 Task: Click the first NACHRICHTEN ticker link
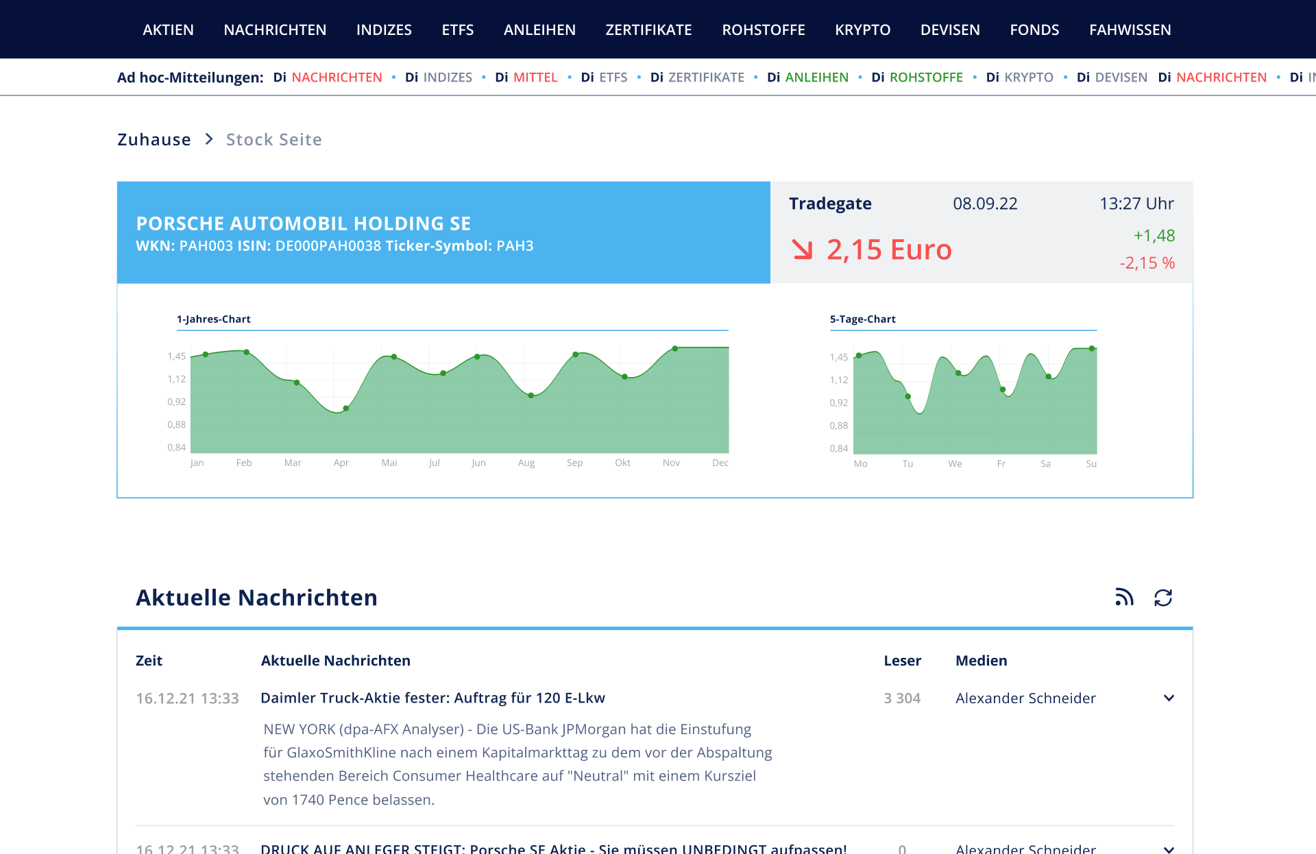pyautogui.click(x=337, y=77)
